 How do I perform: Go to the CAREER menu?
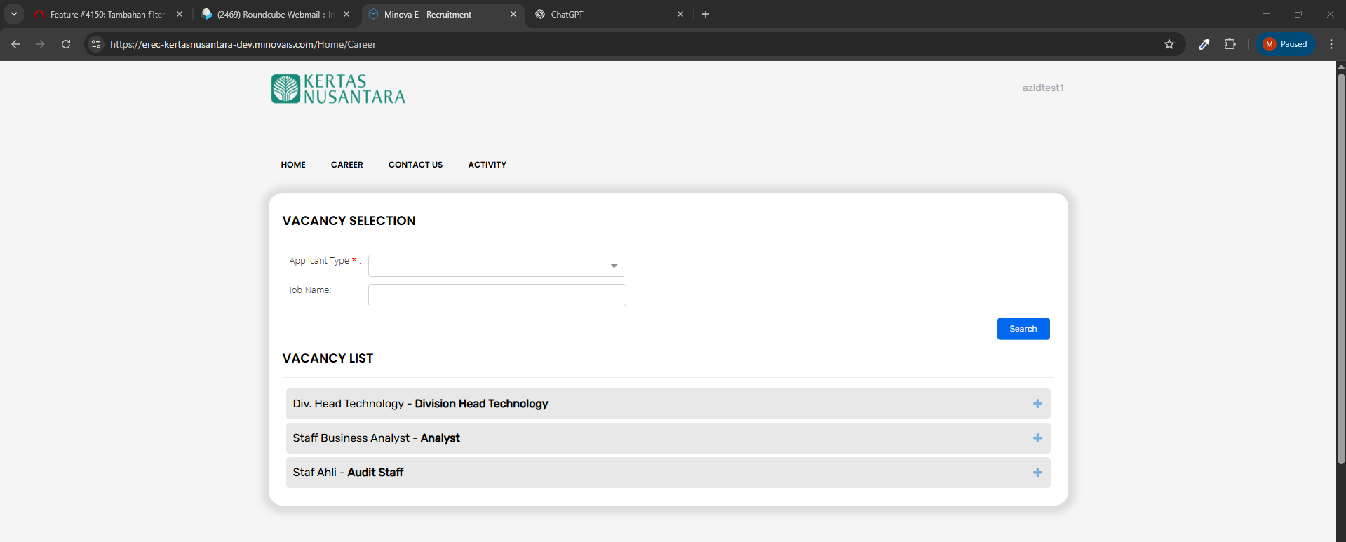pos(346,165)
